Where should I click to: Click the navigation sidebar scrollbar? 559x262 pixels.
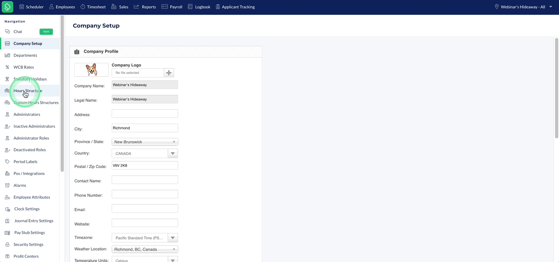(62, 93)
